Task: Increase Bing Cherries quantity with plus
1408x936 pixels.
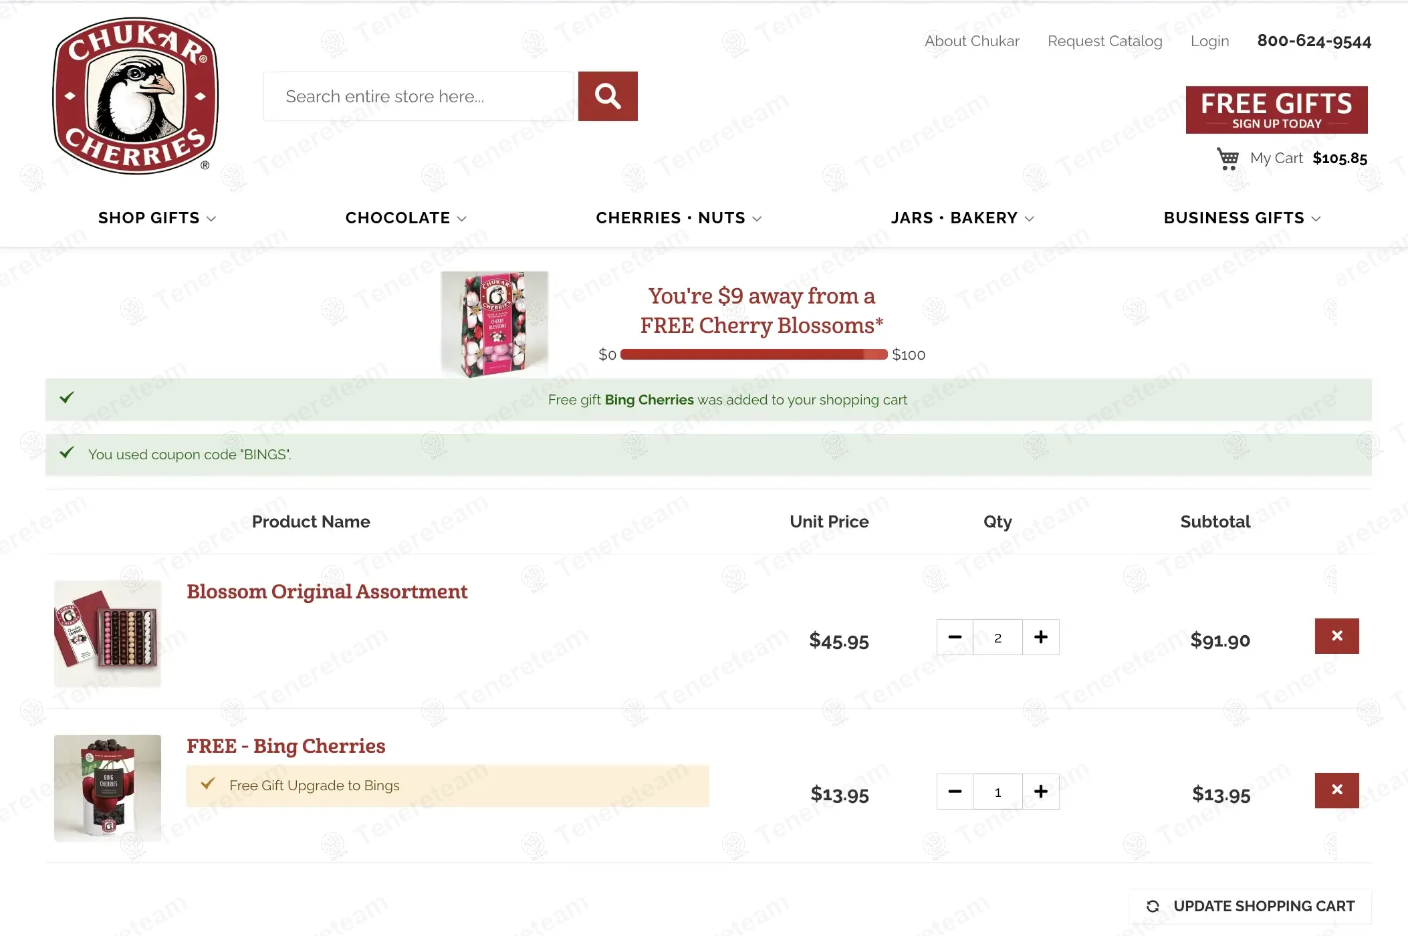Action: click(x=1040, y=792)
